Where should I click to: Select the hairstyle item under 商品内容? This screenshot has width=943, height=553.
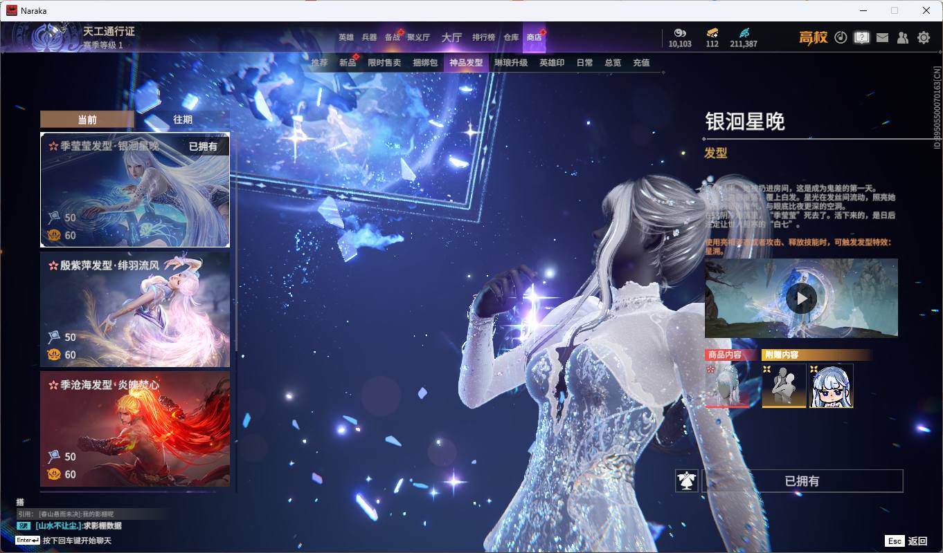[727, 385]
